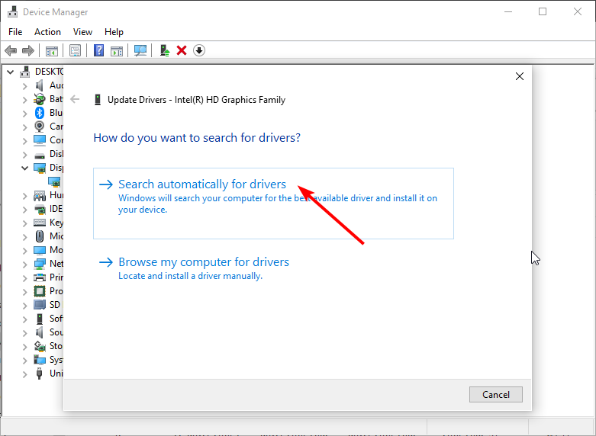This screenshot has width=596, height=436.
Task: Click the Bluetooth icon in device tree
Action: 40,113
